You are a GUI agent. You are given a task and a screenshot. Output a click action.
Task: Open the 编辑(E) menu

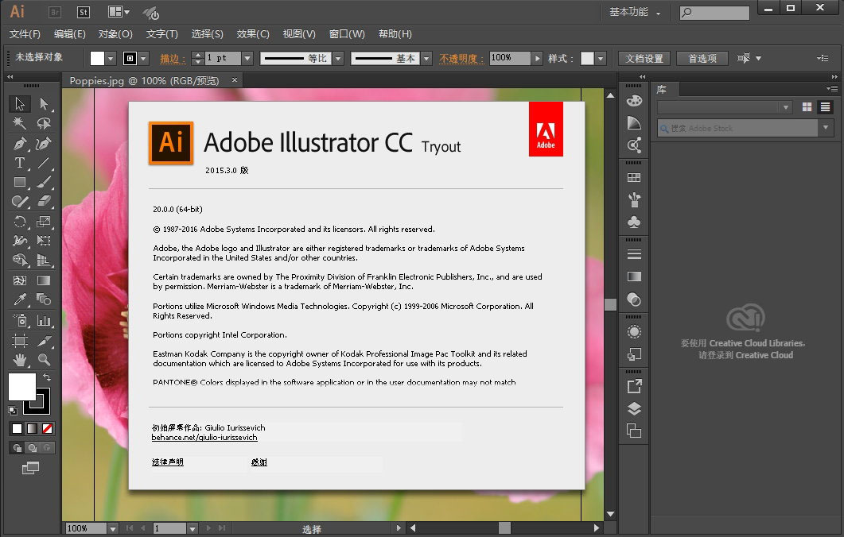pos(70,34)
